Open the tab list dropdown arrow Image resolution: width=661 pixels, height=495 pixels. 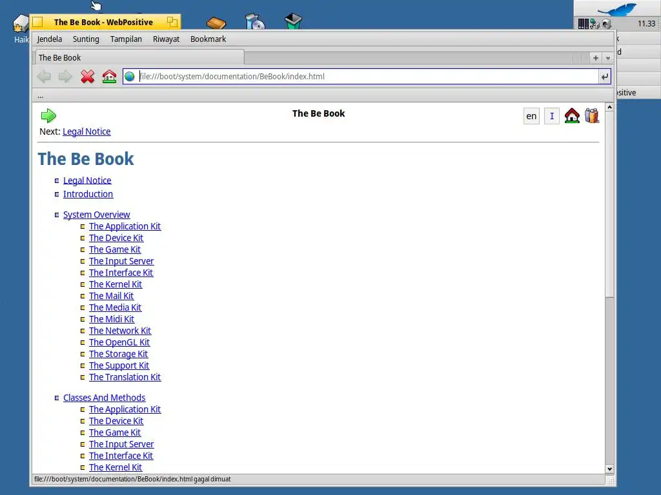coord(608,58)
